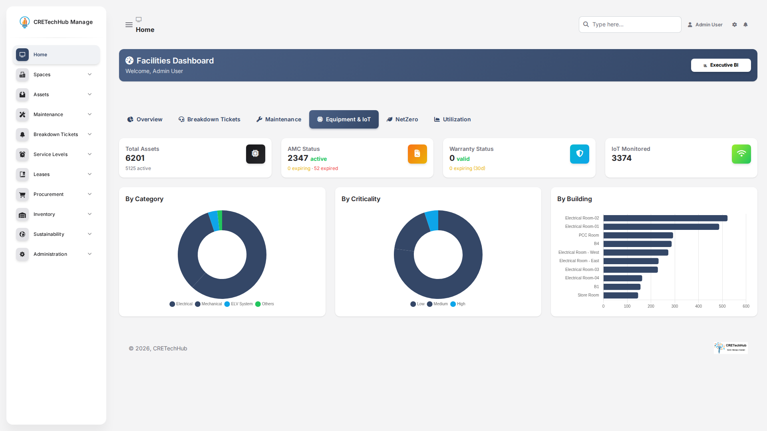
Task: Click the Admin User profile icon
Action: (x=690, y=25)
